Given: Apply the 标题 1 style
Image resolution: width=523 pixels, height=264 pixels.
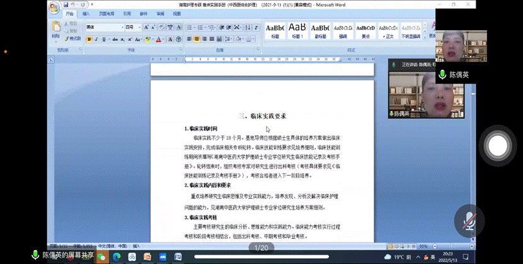Looking at the screenshot, I should pyautogui.click(x=297, y=30).
